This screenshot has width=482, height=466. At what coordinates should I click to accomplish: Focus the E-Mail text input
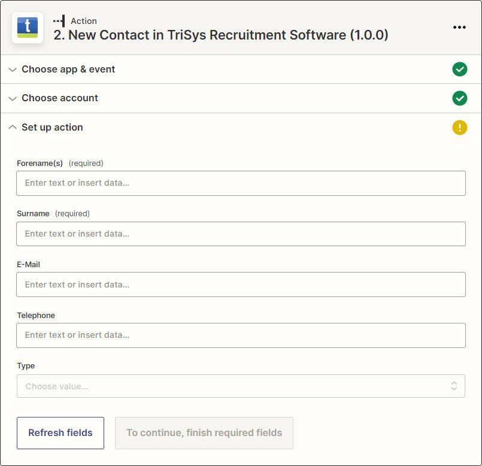tap(241, 285)
